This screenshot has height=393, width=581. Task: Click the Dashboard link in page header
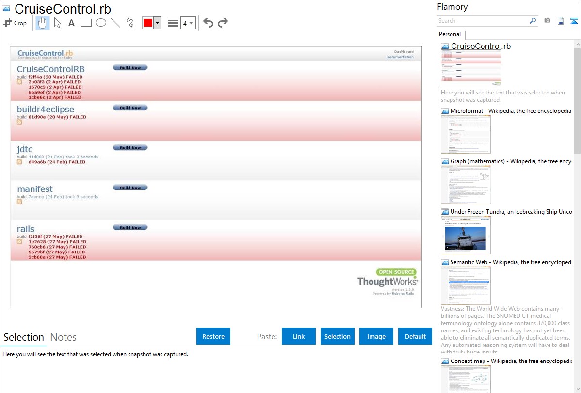[403, 51]
